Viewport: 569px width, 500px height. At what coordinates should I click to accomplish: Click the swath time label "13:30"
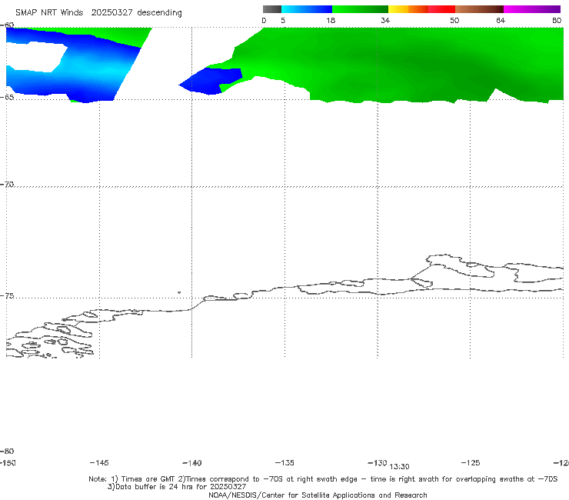click(400, 467)
